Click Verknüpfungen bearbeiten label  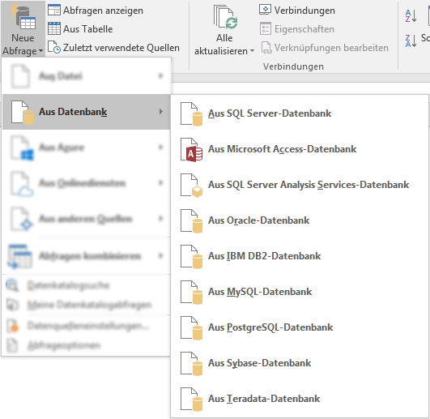pyautogui.click(x=331, y=48)
